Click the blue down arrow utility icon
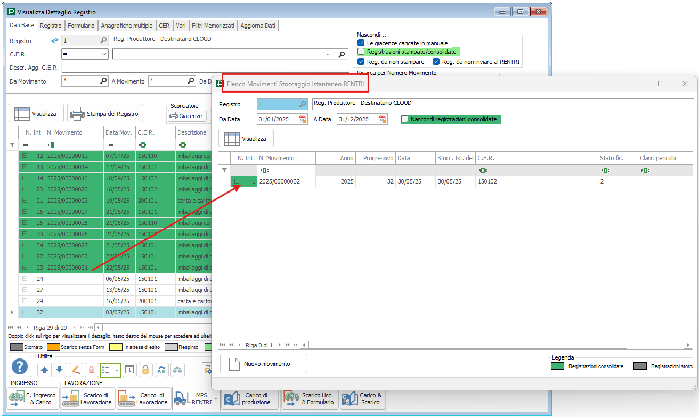699x417 pixels. 60,370
